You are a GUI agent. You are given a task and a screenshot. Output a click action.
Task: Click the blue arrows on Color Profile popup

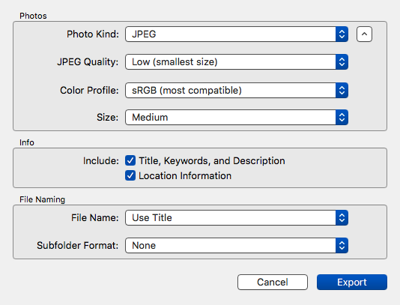[x=342, y=90]
